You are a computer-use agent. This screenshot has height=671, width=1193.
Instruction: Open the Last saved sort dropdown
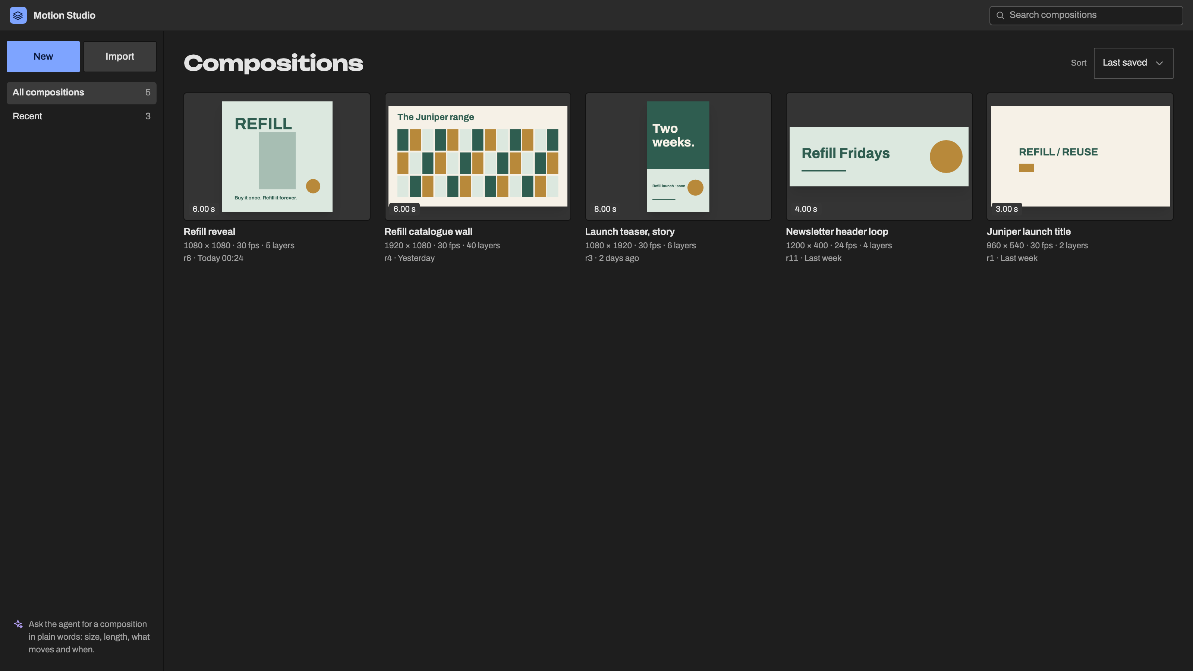click(x=1133, y=63)
